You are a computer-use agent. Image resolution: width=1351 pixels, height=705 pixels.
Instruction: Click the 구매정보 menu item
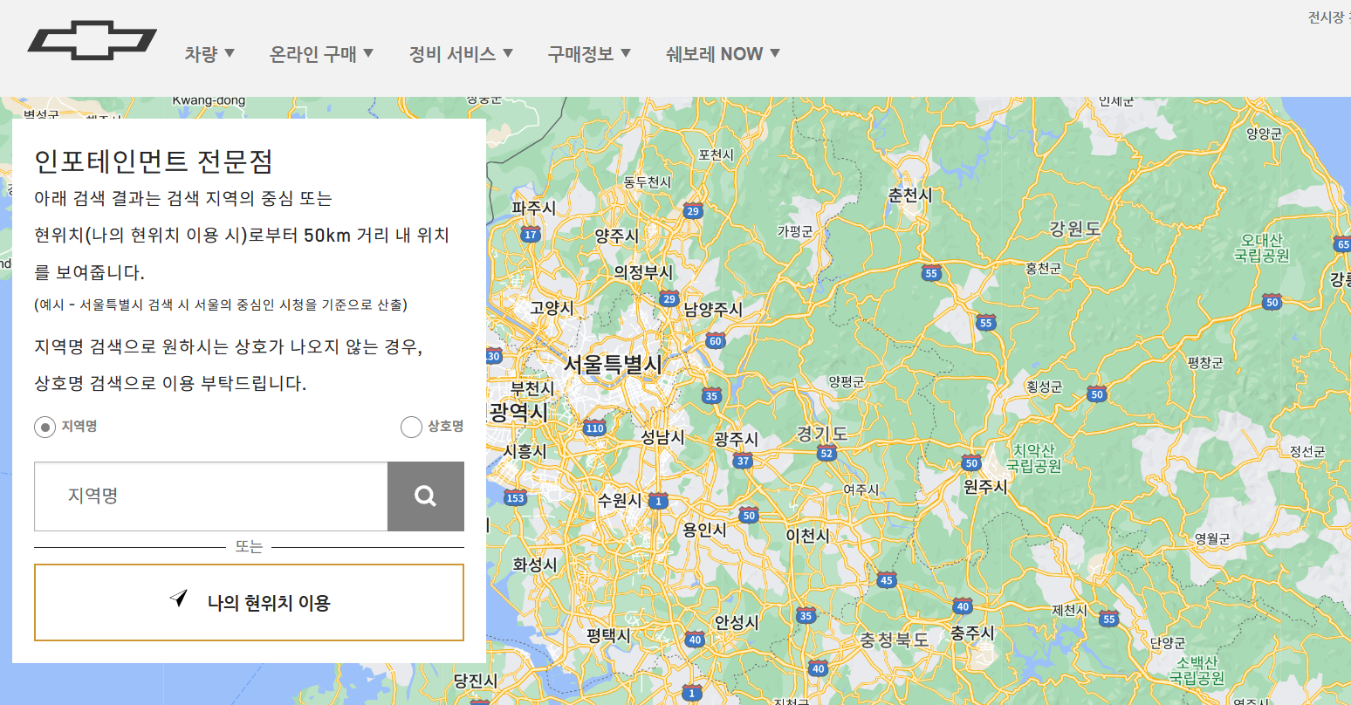pos(588,53)
